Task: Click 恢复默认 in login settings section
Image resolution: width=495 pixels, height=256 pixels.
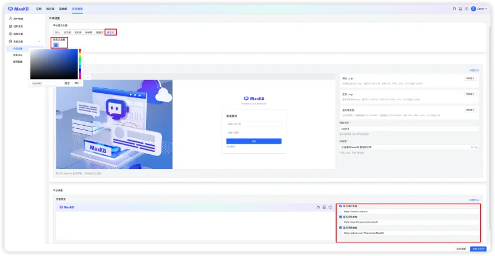Action: tap(474, 70)
